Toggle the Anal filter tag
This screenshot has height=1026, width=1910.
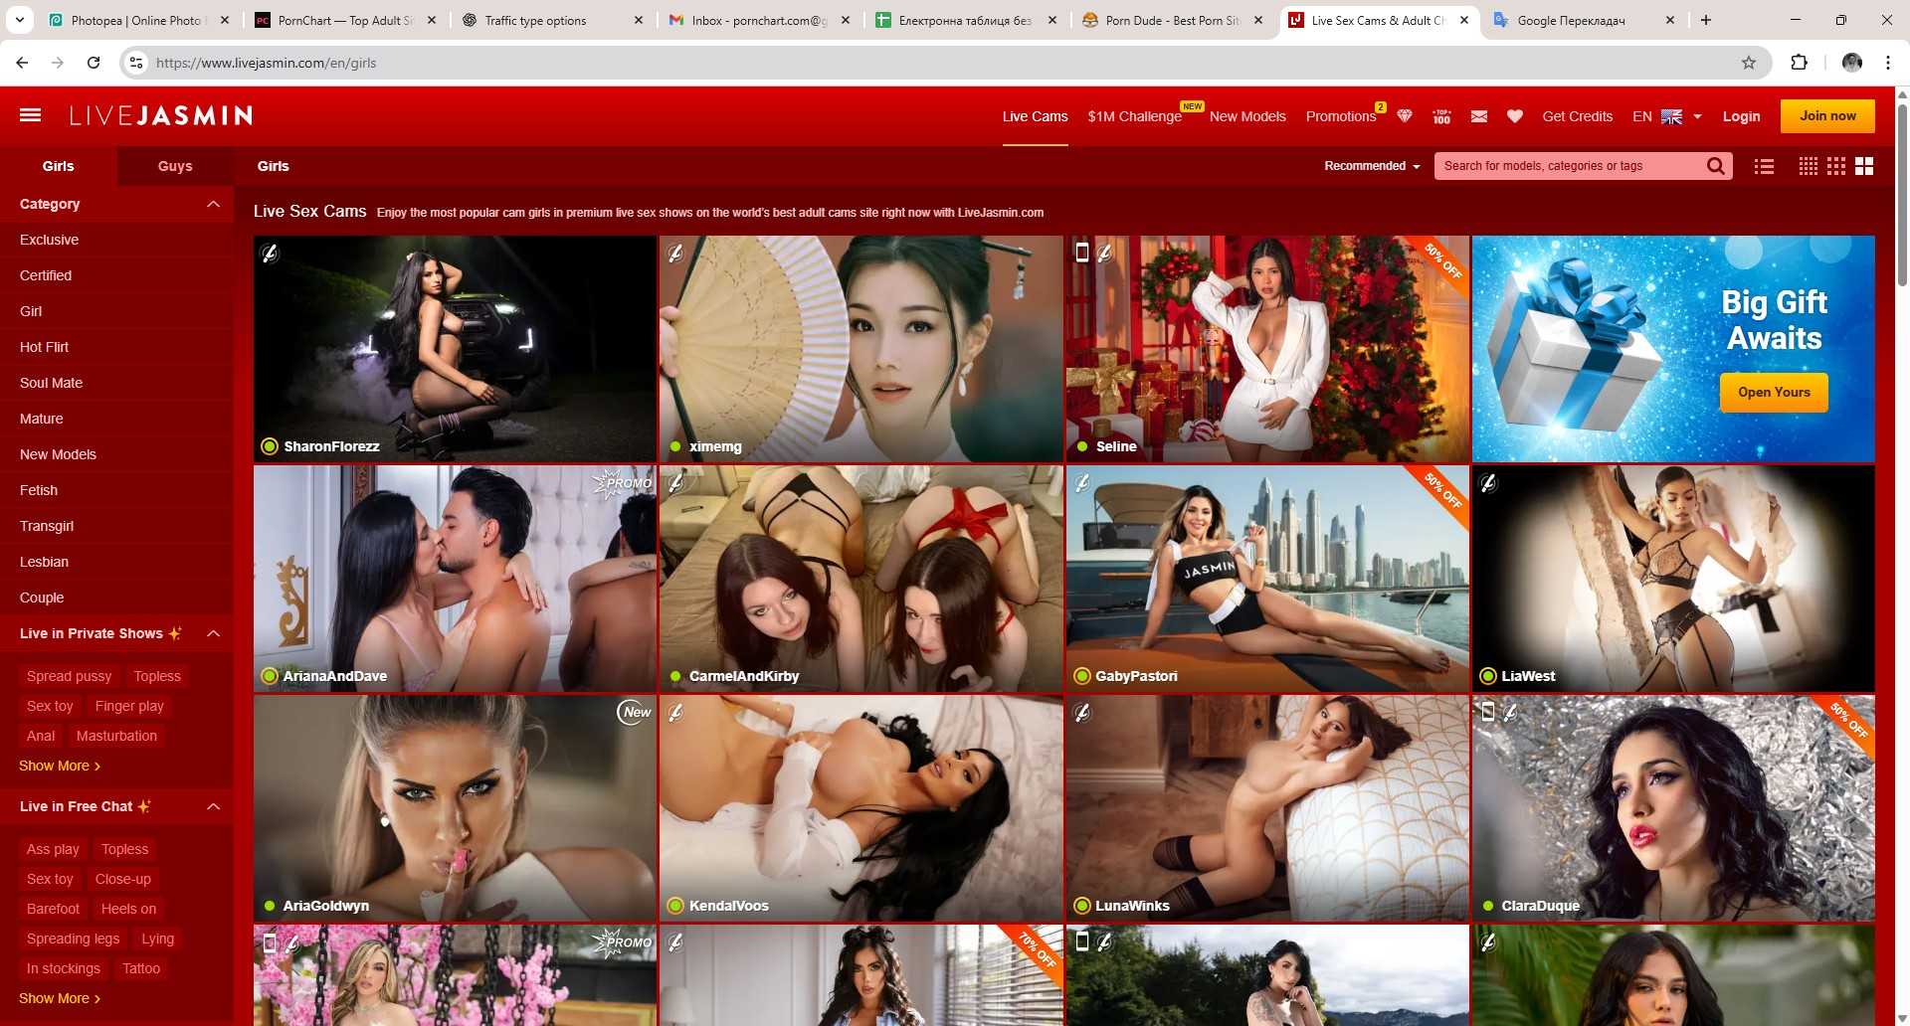[x=40, y=736]
